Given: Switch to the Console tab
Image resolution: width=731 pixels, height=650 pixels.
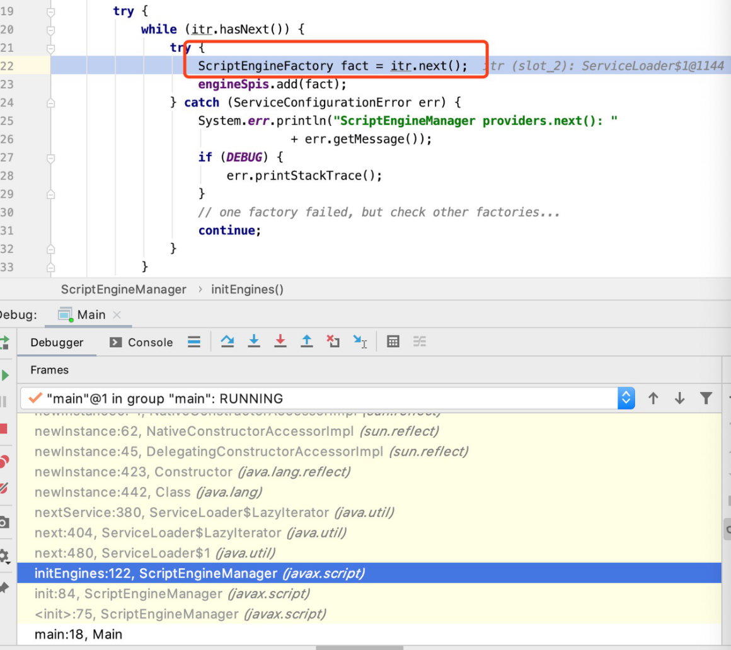Looking at the screenshot, I should coord(141,343).
